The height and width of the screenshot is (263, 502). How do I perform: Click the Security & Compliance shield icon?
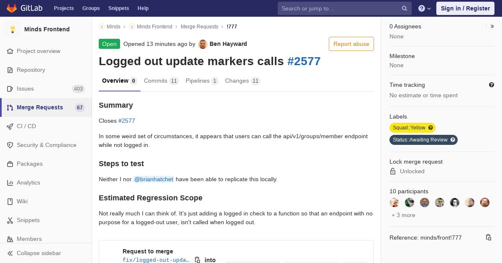point(10,145)
